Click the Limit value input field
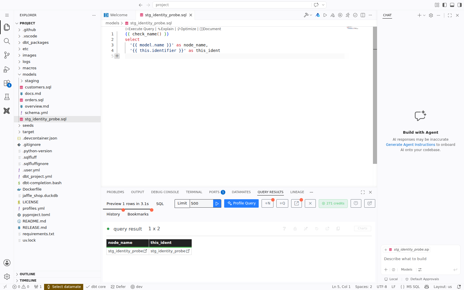 click(202, 204)
